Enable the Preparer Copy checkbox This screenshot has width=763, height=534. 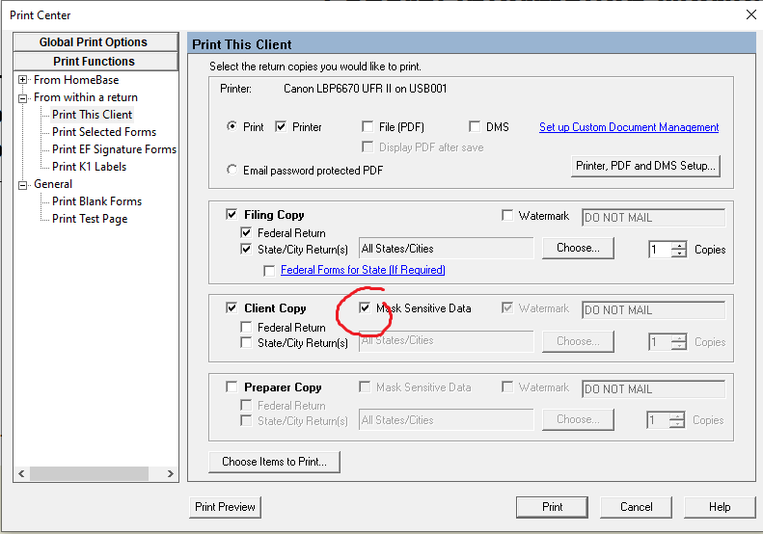(x=231, y=387)
